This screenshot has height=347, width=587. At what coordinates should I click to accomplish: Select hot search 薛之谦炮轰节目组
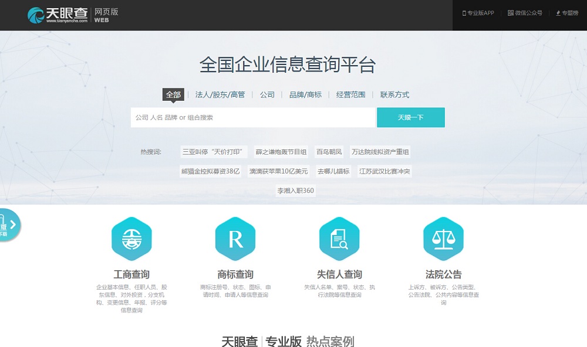[281, 152]
